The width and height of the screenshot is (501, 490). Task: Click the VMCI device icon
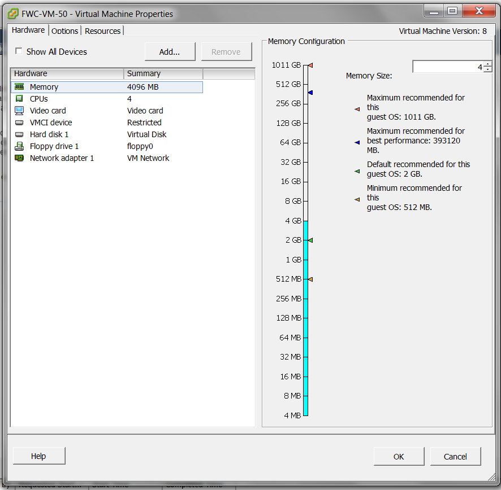point(19,123)
